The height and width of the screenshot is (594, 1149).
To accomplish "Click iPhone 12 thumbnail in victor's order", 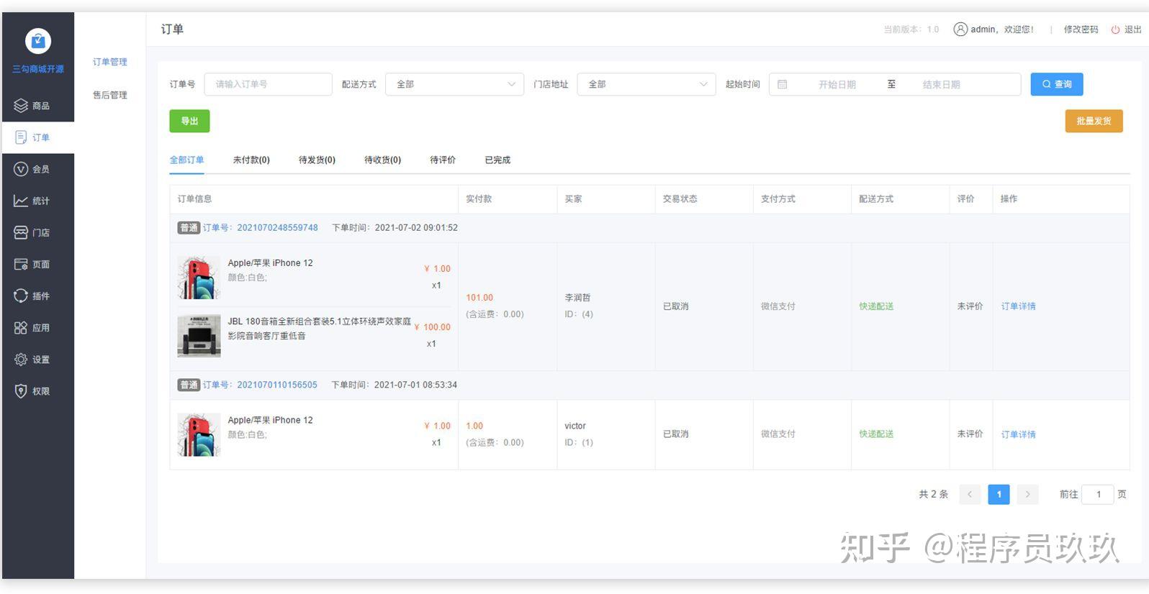I will (199, 434).
